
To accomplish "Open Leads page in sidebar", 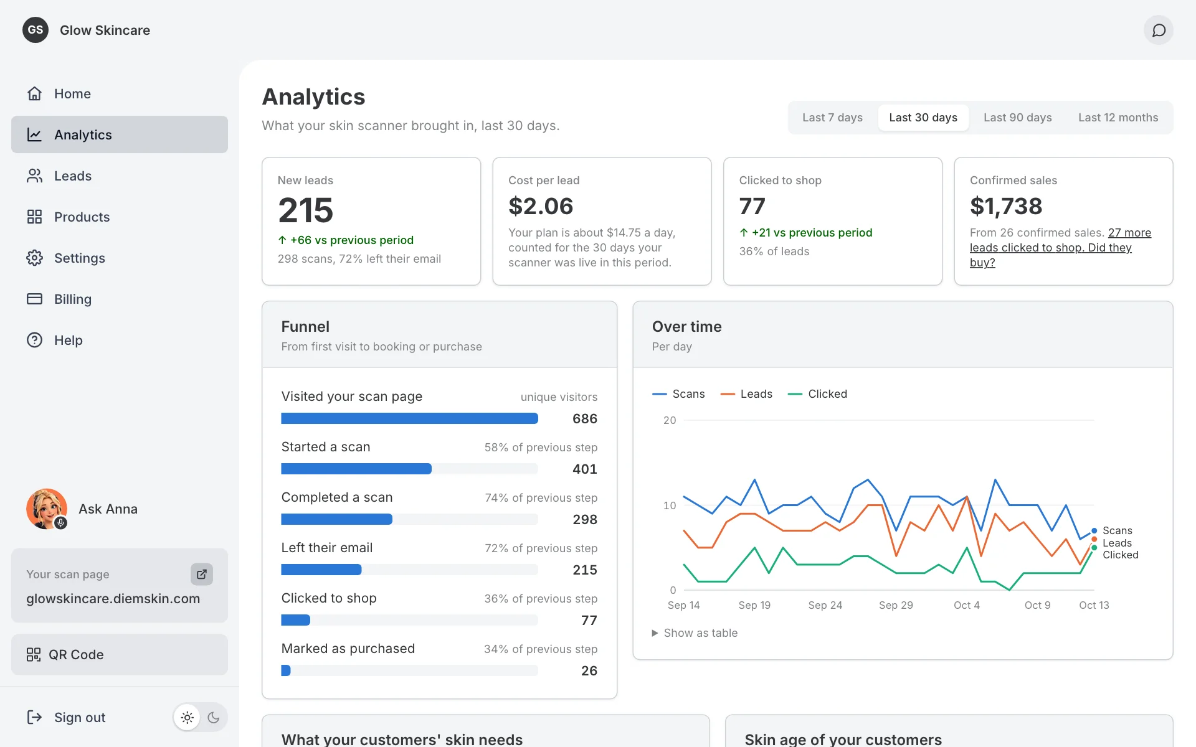I will [x=120, y=176].
